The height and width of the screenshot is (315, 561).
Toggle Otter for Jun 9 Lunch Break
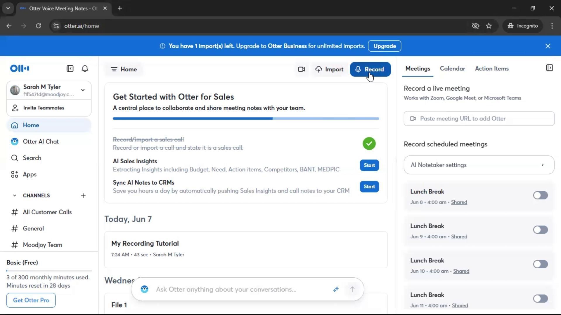pos(540,230)
